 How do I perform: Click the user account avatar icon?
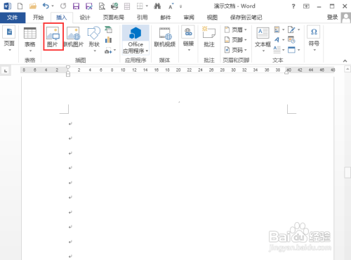pos(345,18)
